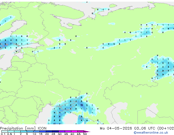The image size is (174, 135).
Task: Click the 10 mm legend color swatch
Action: [x=36, y=131]
